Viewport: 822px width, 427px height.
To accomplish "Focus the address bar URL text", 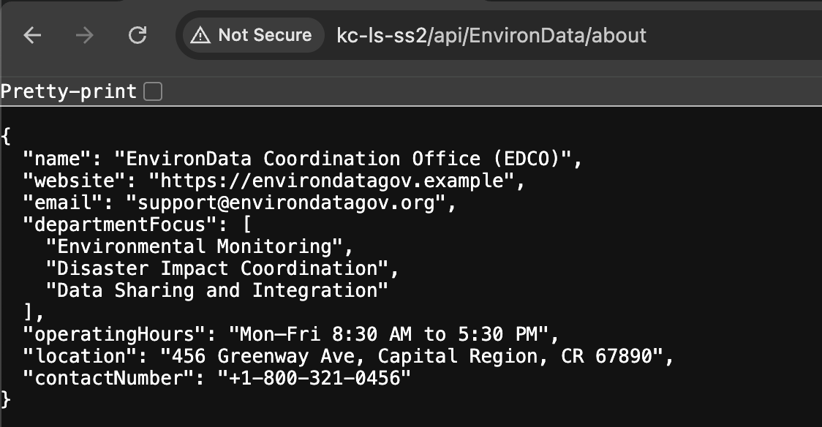I will (491, 36).
